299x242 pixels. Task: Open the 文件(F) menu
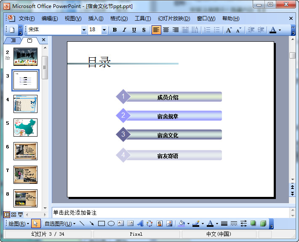27,19
